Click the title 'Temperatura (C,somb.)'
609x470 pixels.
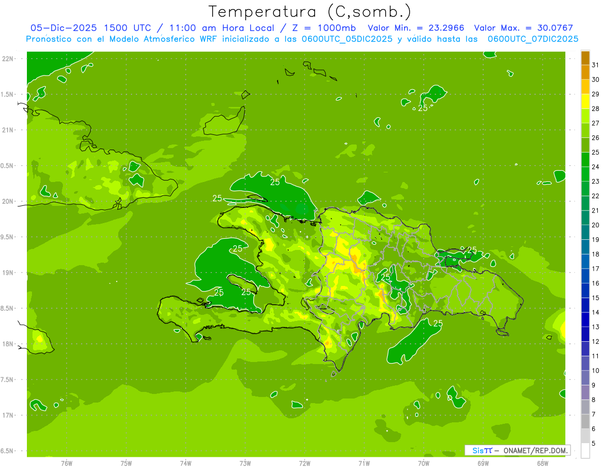[x=310, y=11]
